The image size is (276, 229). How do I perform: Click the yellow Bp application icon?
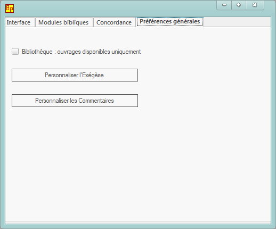pos(10,9)
